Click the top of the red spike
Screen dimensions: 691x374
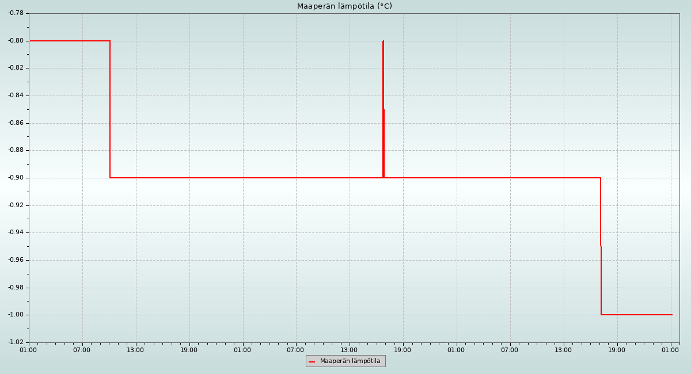point(383,42)
